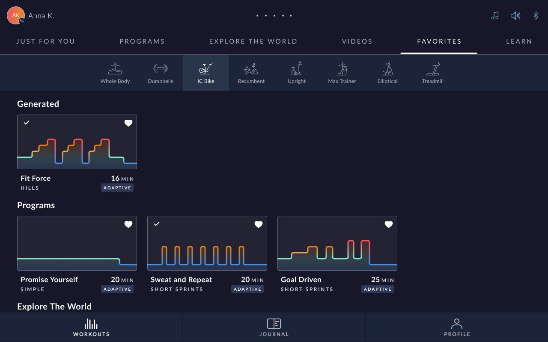
Task: Click the HILLS label under Fit Force
Action: [x=30, y=188]
